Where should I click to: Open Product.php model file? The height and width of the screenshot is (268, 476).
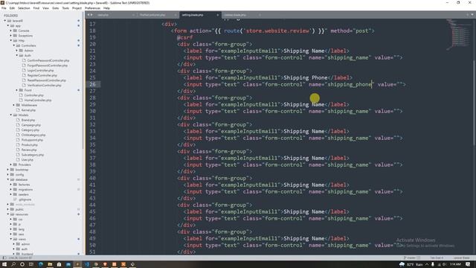tap(30, 145)
